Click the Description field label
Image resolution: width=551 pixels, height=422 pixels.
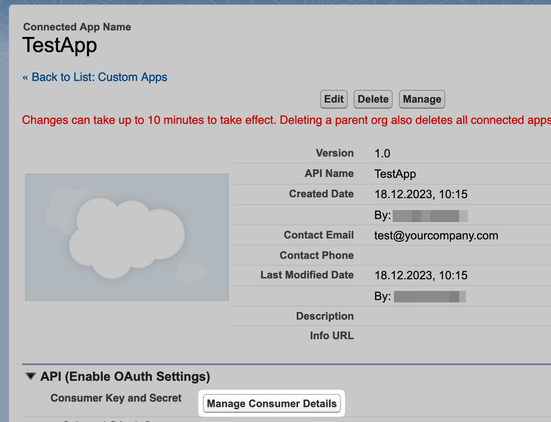325,316
